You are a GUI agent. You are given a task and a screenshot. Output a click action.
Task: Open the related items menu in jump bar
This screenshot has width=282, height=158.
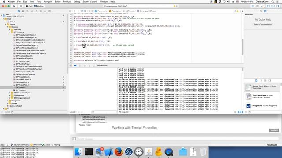click(x=70, y=11)
